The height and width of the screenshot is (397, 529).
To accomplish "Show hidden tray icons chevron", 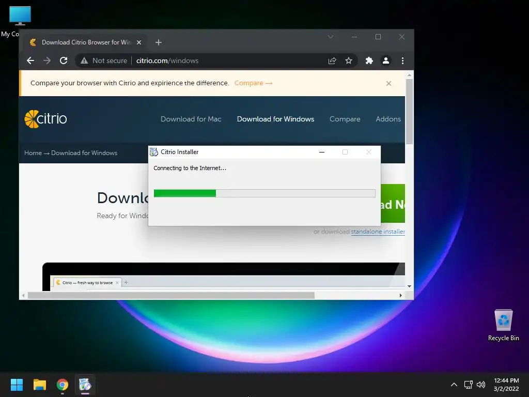I will pos(454,385).
